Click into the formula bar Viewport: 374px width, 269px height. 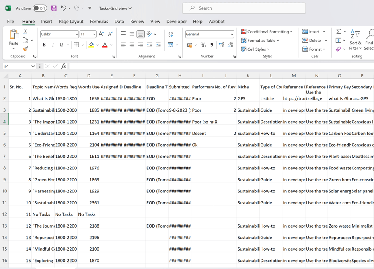coord(221,66)
